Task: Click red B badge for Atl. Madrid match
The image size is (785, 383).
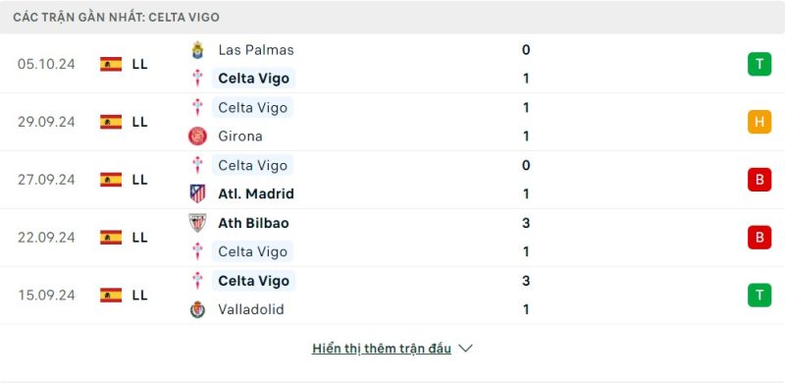Action: point(759,180)
